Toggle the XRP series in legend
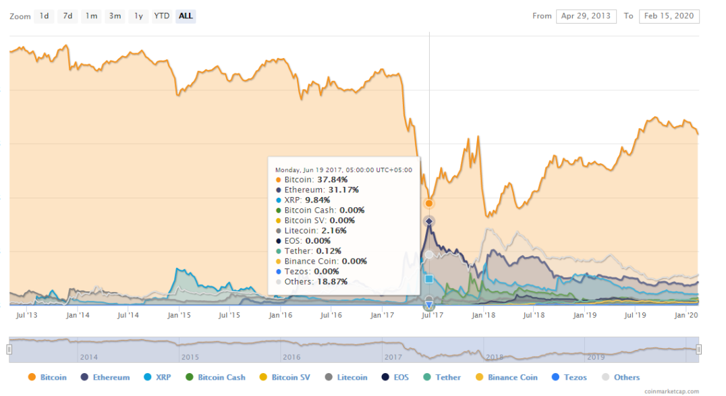This screenshot has height=396, width=726. click(x=157, y=377)
